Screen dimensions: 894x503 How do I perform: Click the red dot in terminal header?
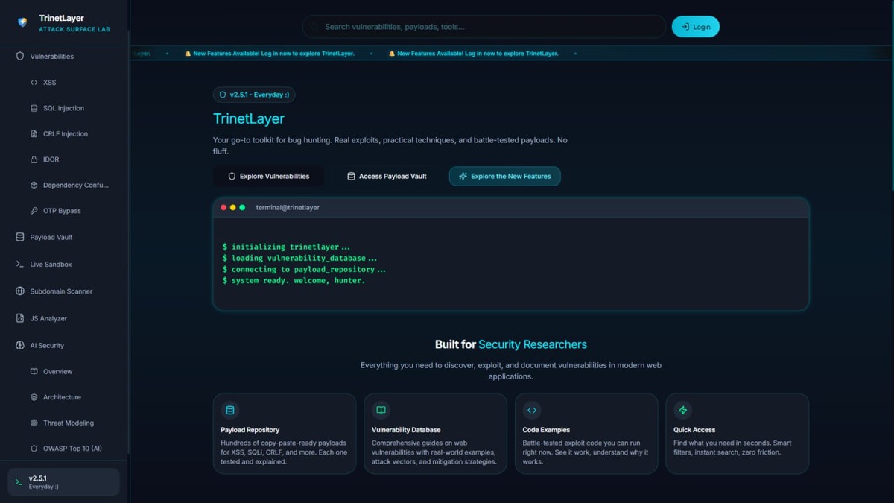[x=223, y=207]
